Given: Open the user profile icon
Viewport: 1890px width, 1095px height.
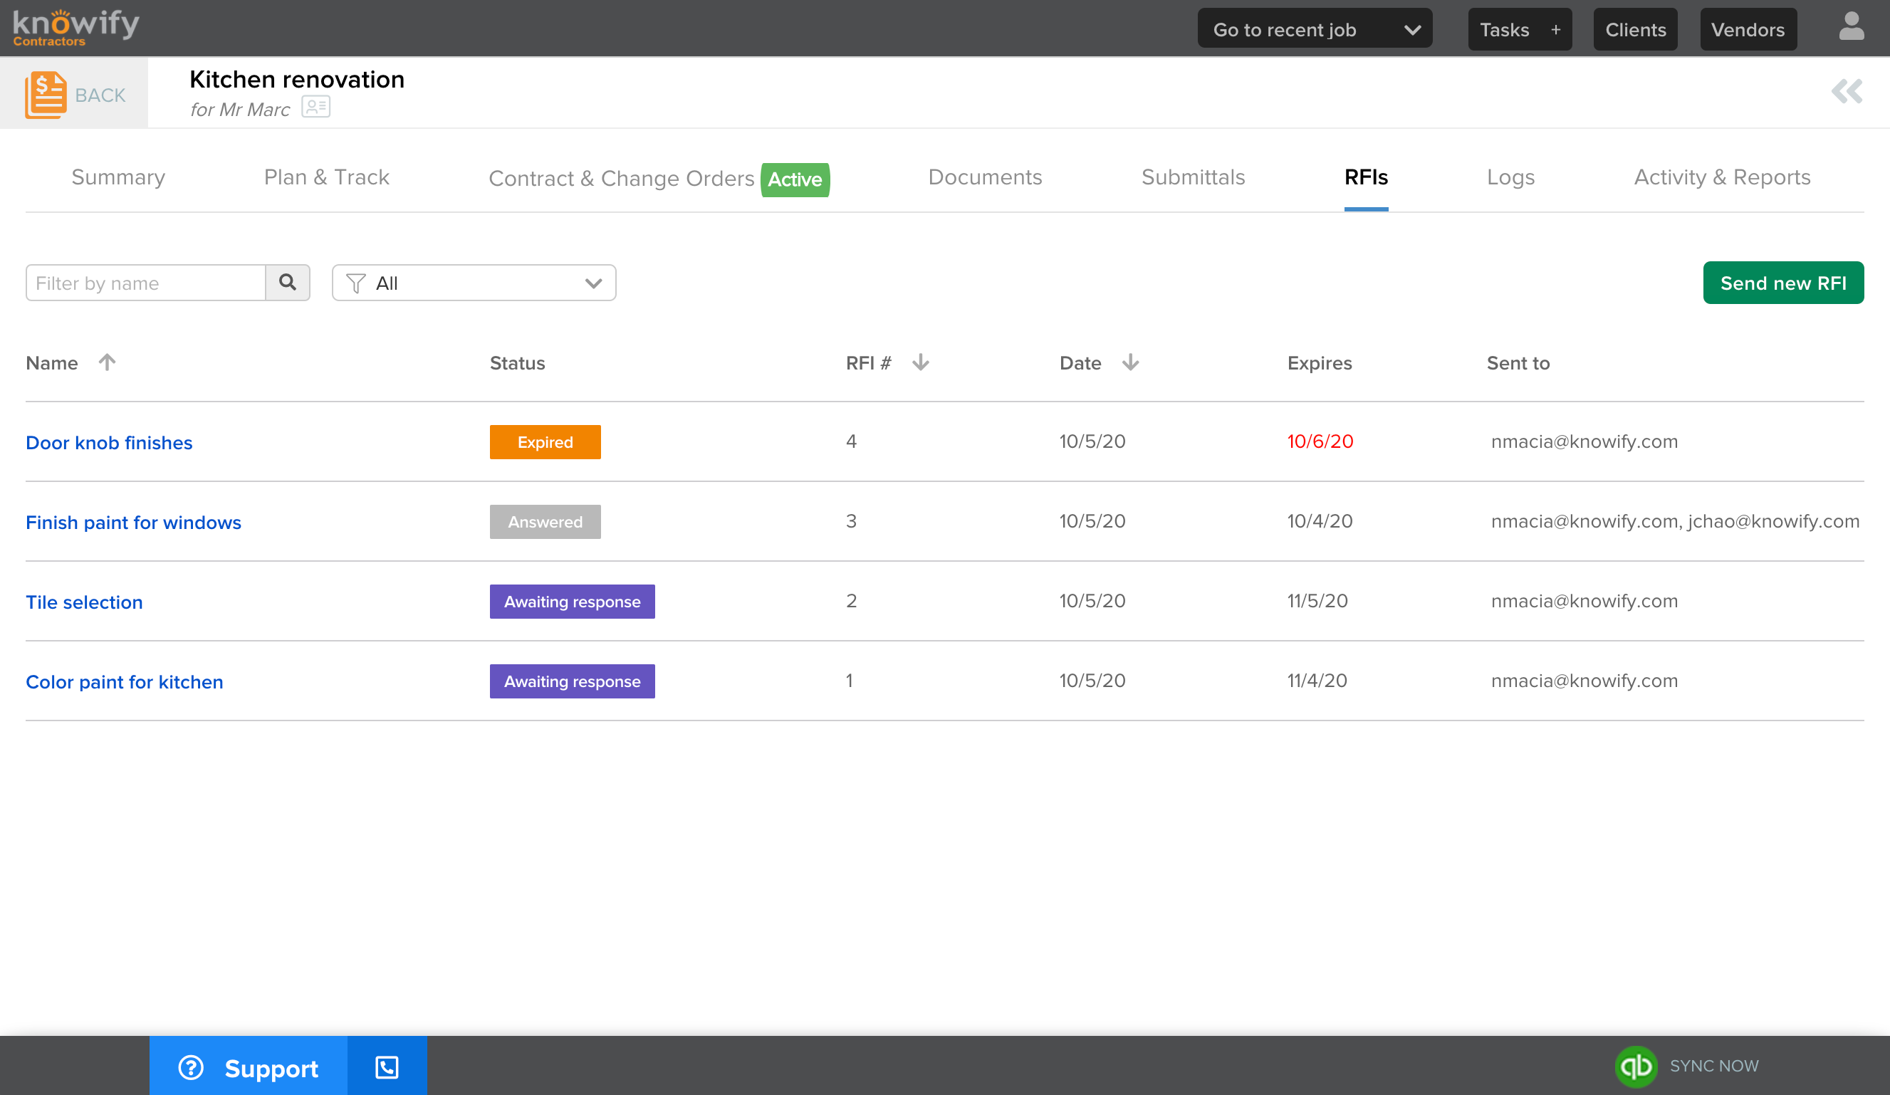Looking at the screenshot, I should (1851, 27).
